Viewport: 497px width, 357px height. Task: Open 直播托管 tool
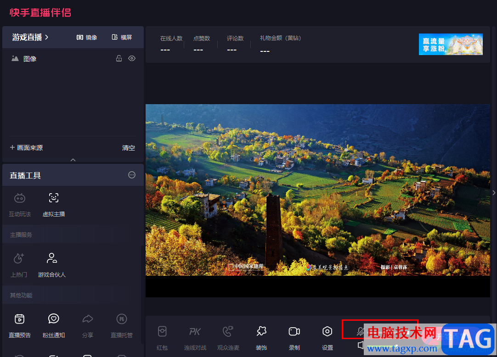coord(121,326)
